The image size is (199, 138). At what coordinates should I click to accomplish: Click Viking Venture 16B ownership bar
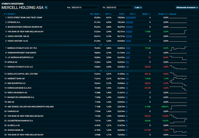[x=129, y=36]
